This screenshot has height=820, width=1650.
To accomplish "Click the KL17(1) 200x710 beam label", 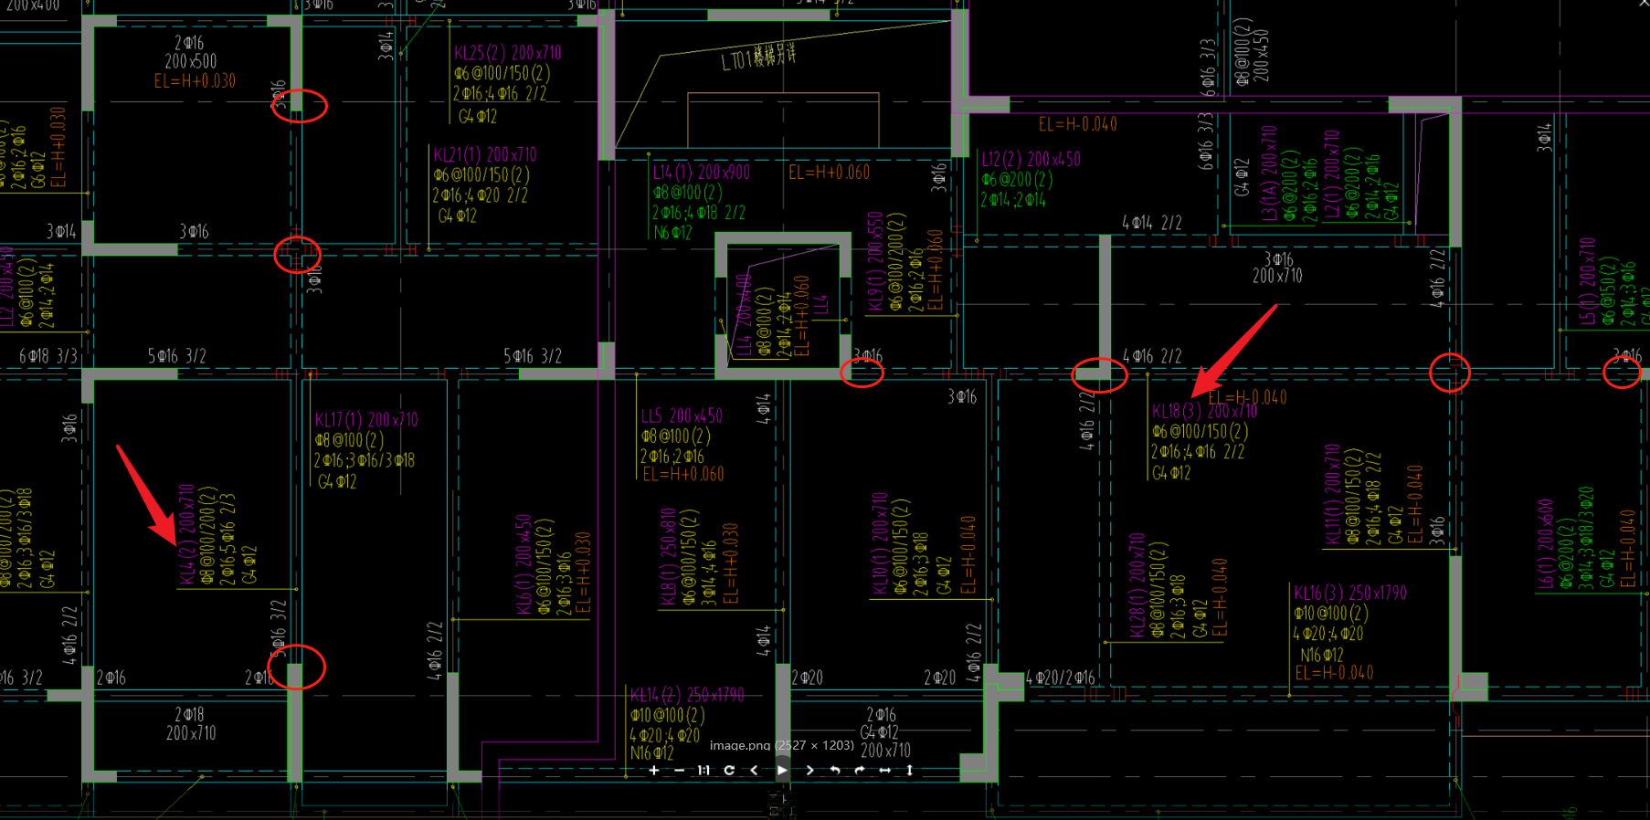I will 366,420.
